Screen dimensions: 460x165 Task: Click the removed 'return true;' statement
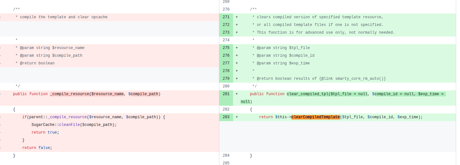[45, 133]
